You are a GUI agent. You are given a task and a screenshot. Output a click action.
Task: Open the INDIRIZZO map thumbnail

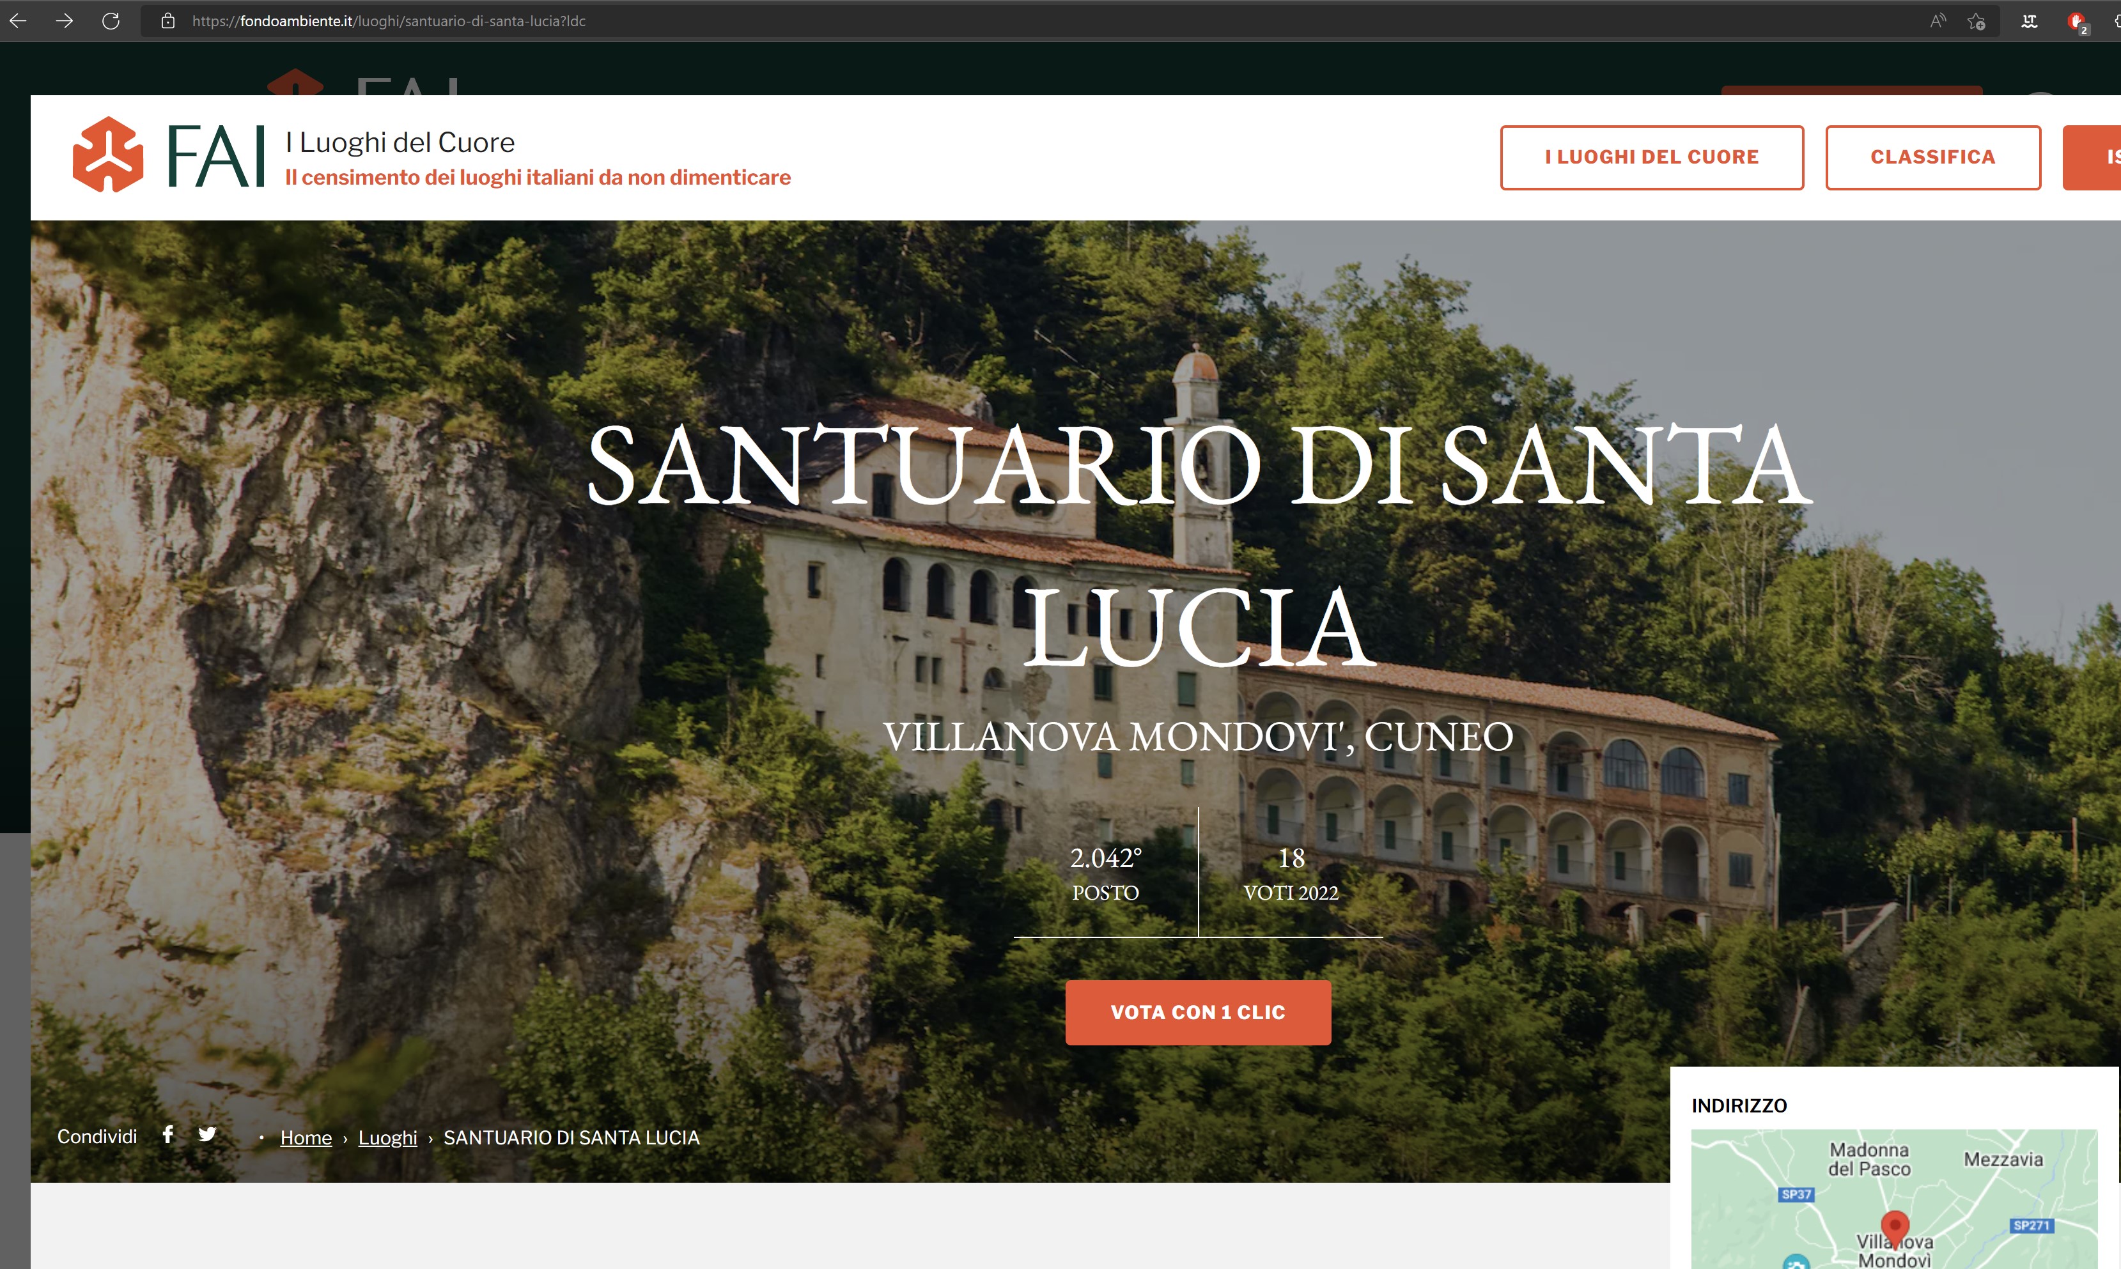[x=1893, y=1199]
